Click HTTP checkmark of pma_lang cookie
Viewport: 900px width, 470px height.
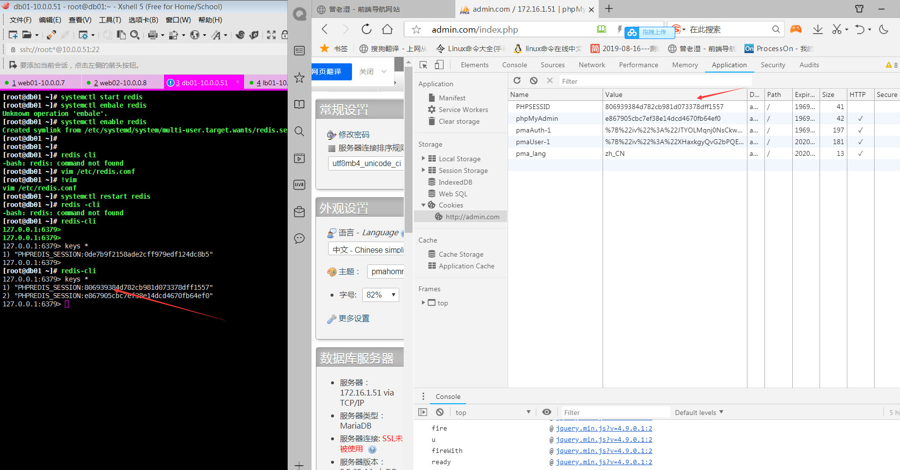861,153
